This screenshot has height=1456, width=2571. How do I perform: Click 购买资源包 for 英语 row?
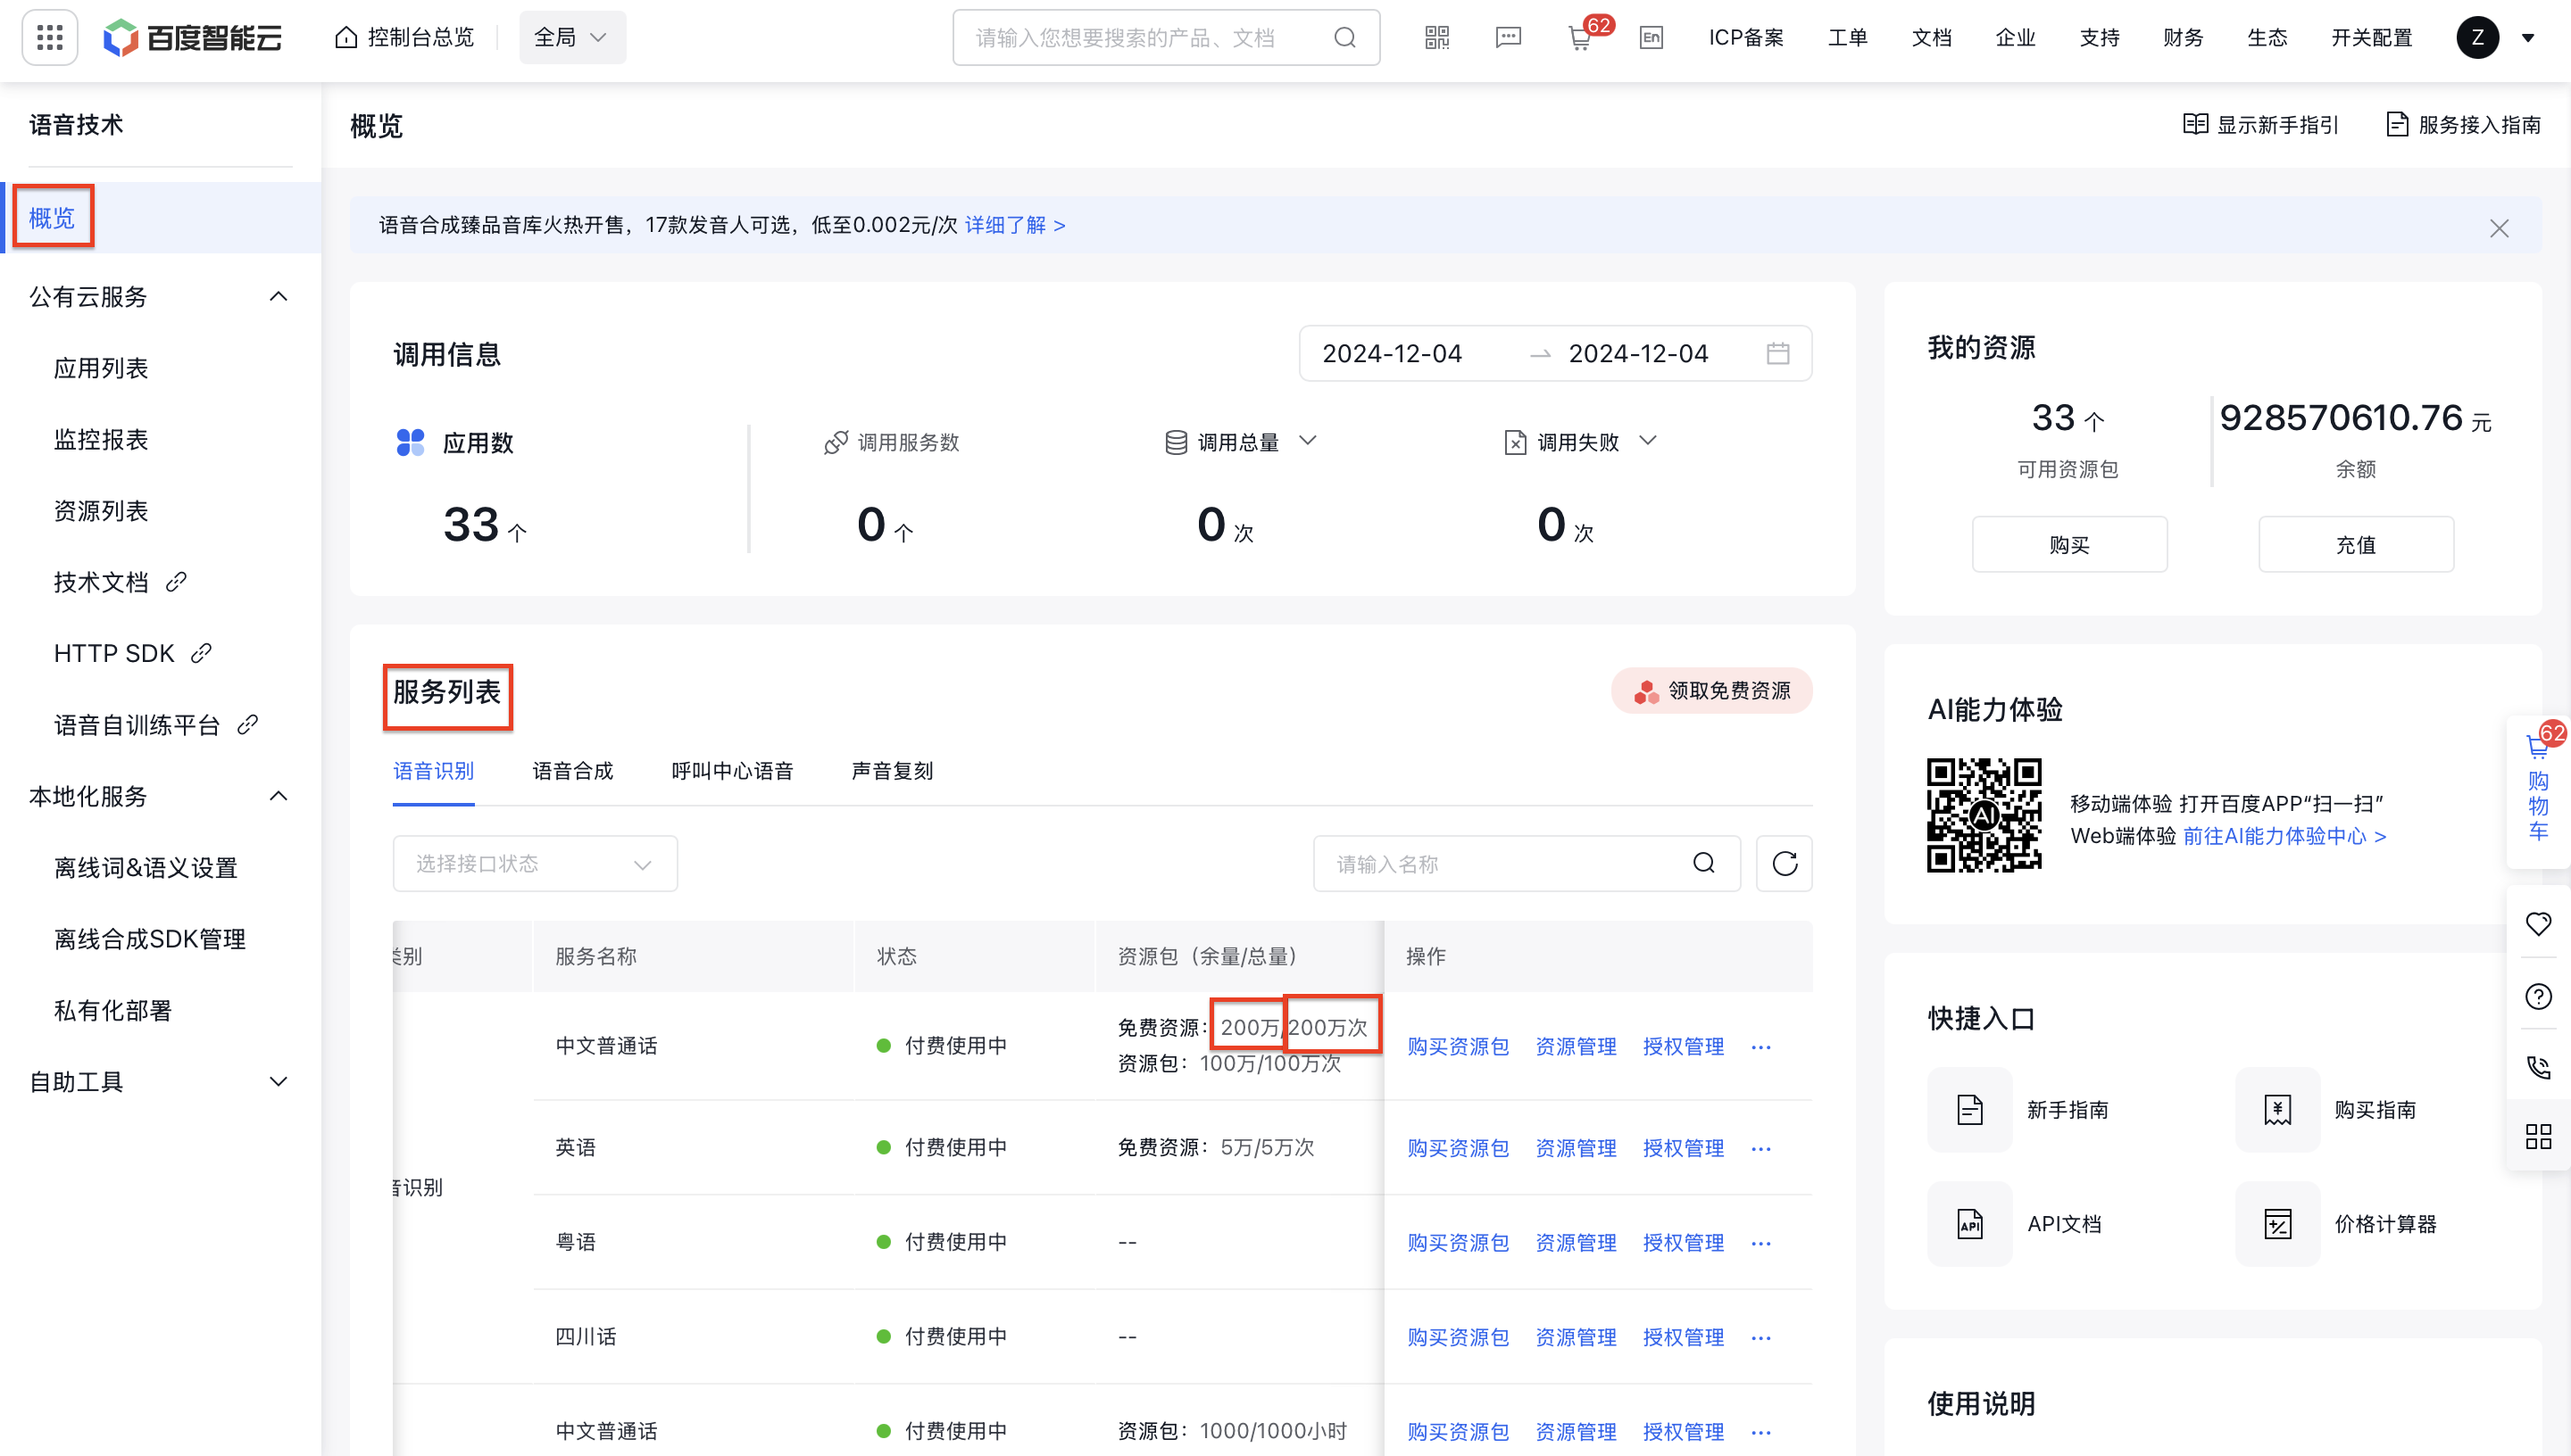pyautogui.click(x=1458, y=1149)
